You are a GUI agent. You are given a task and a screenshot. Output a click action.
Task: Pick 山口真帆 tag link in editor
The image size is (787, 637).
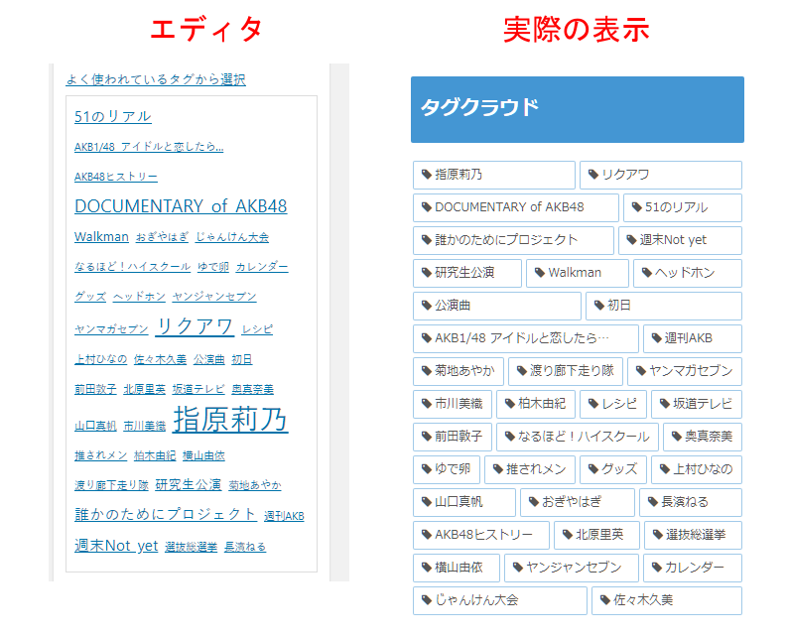95,426
